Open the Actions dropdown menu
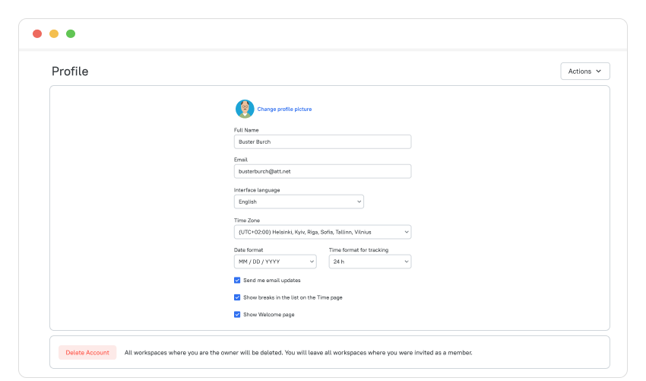Viewport: 646px width, 381px height. pyautogui.click(x=585, y=71)
